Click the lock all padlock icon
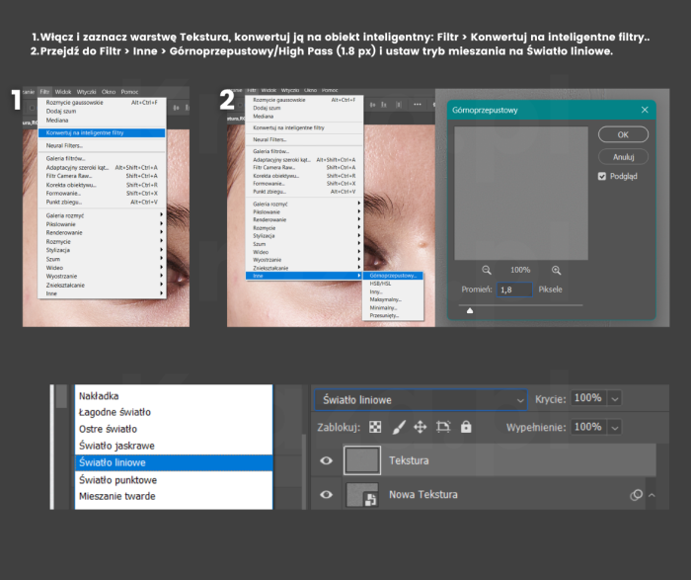Viewport: 691px width, 580px height. coord(466,427)
